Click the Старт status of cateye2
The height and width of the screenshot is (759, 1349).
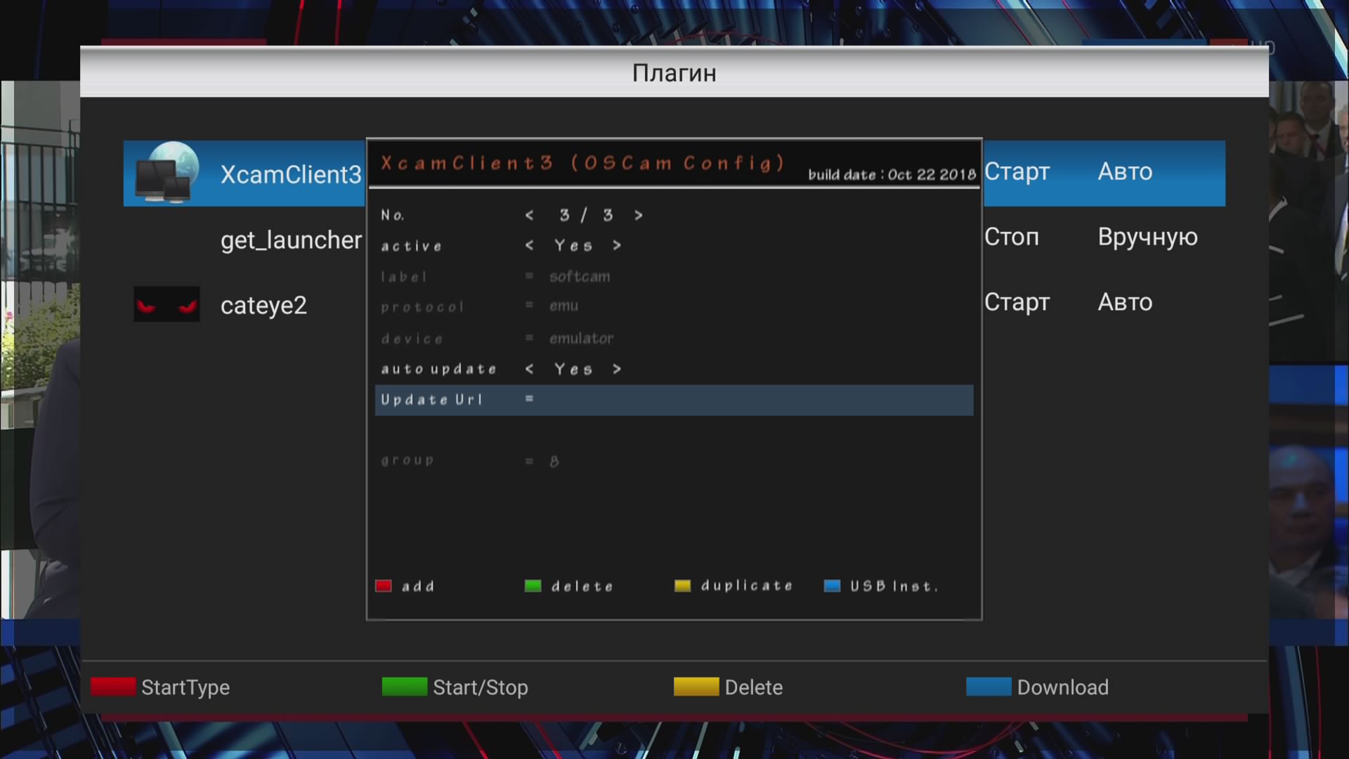point(1017,302)
